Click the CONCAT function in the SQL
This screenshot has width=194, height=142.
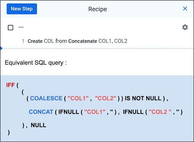pyautogui.click(x=41, y=112)
